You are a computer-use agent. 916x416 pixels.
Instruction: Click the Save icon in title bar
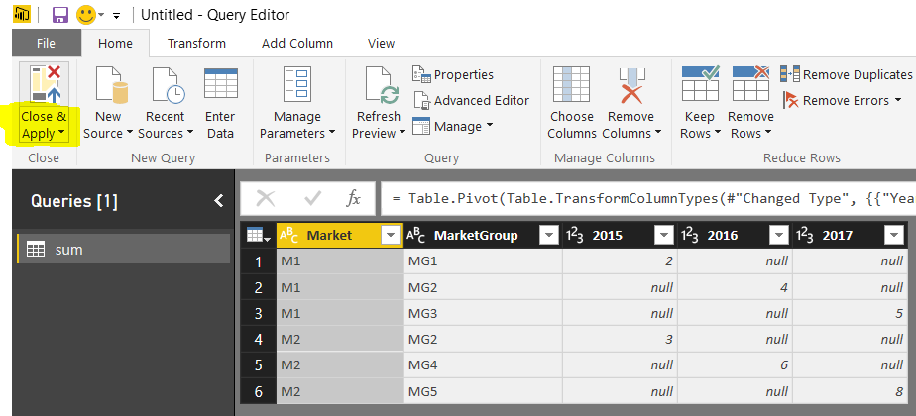pyautogui.click(x=60, y=15)
